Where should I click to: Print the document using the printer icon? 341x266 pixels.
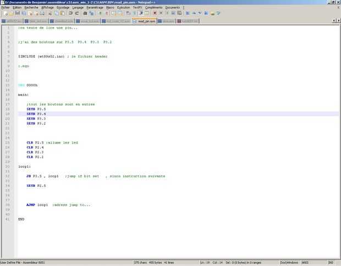coord(42,13)
